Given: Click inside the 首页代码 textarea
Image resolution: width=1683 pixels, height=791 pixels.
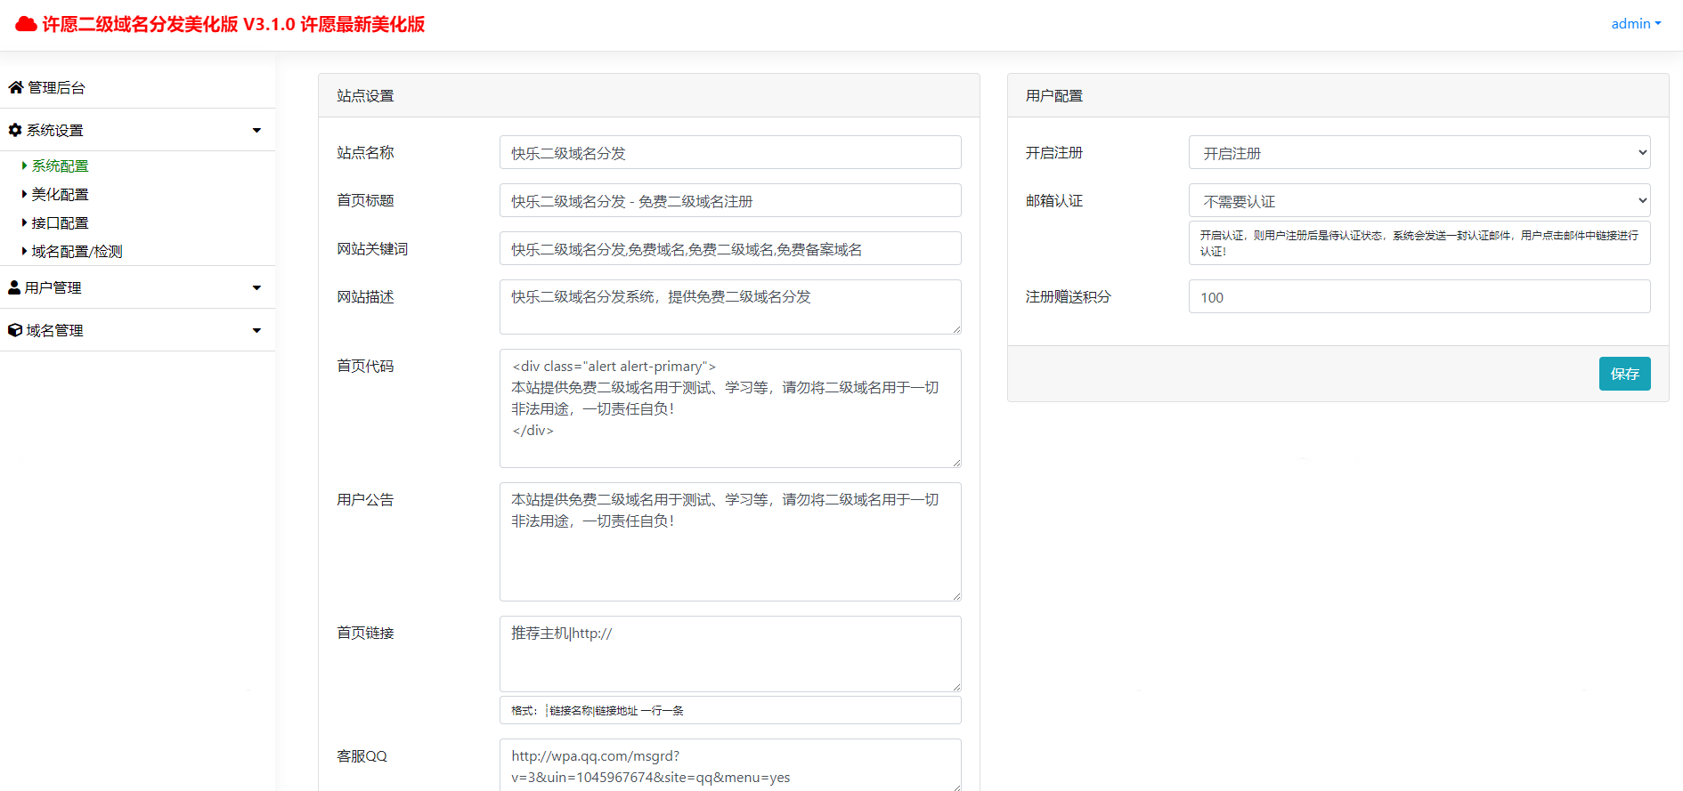Looking at the screenshot, I should pos(730,408).
